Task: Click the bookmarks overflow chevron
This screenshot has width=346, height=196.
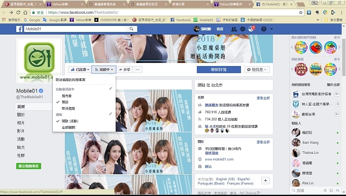Action: click(x=318, y=20)
